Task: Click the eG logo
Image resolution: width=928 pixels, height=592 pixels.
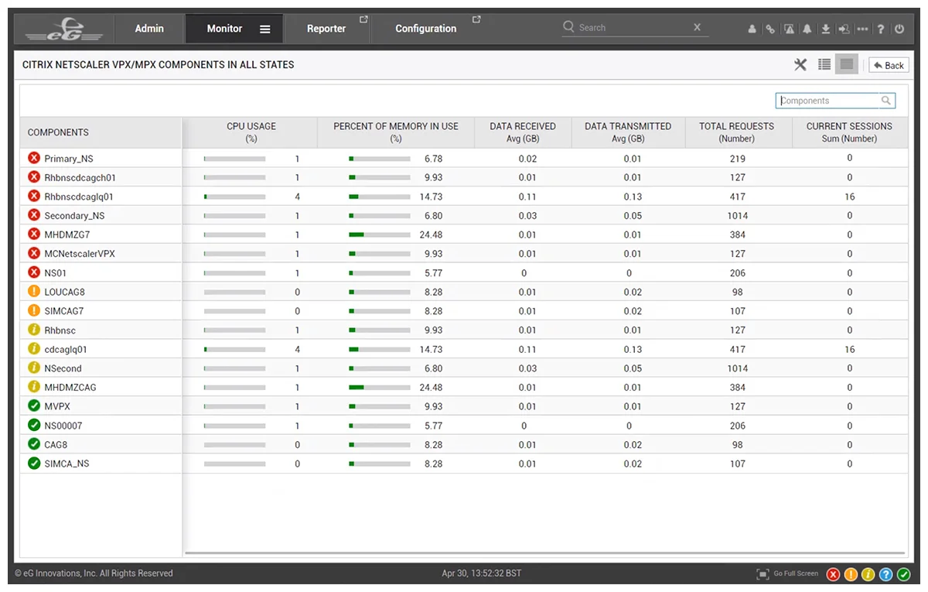Action: [x=63, y=29]
